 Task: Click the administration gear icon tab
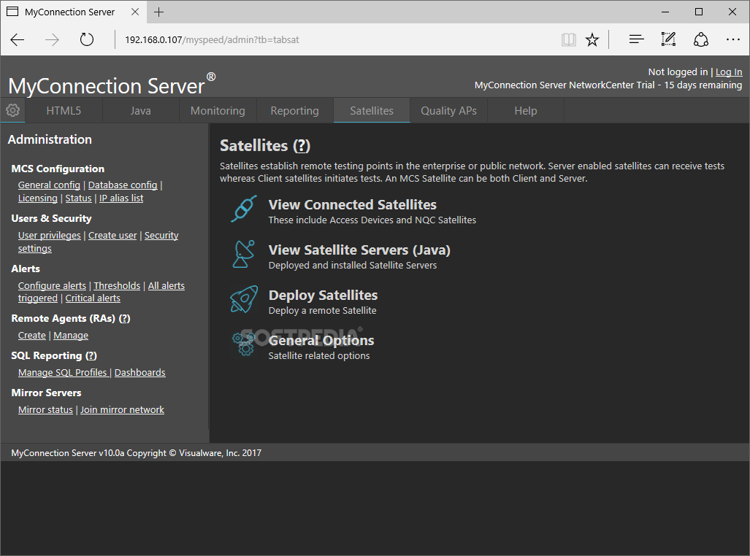pyautogui.click(x=12, y=110)
